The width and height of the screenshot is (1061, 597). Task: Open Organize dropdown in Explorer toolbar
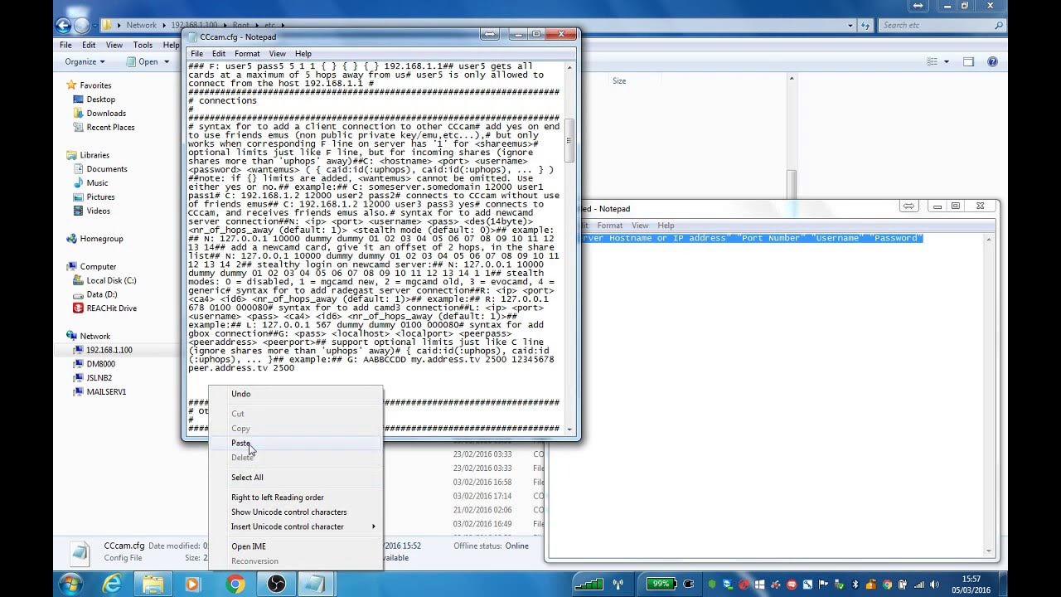tap(85, 61)
